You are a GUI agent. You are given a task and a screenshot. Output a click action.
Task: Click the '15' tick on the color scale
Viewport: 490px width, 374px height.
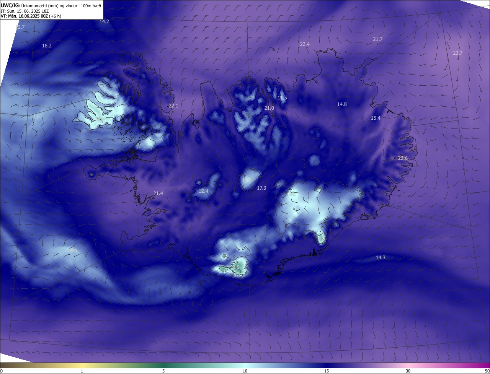327,371
